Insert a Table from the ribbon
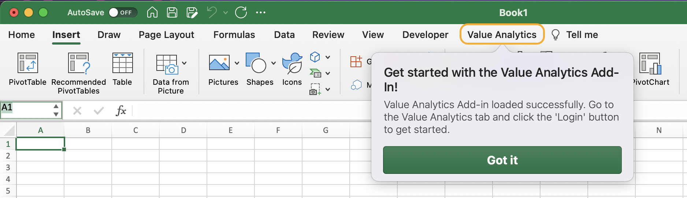Screen dimensions: 687x198 point(122,63)
